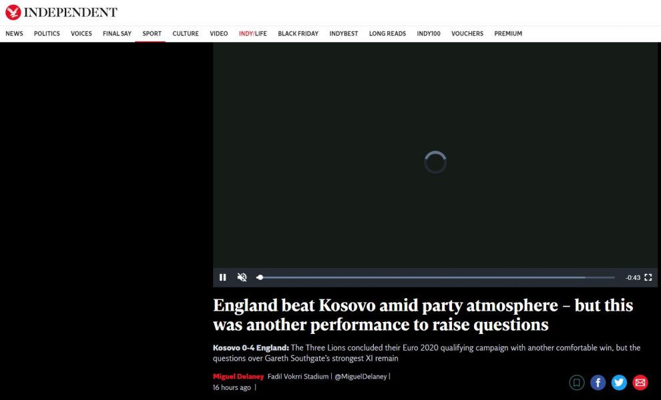Unmute the video sound
The image size is (661, 400).
(x=242, y=277)
